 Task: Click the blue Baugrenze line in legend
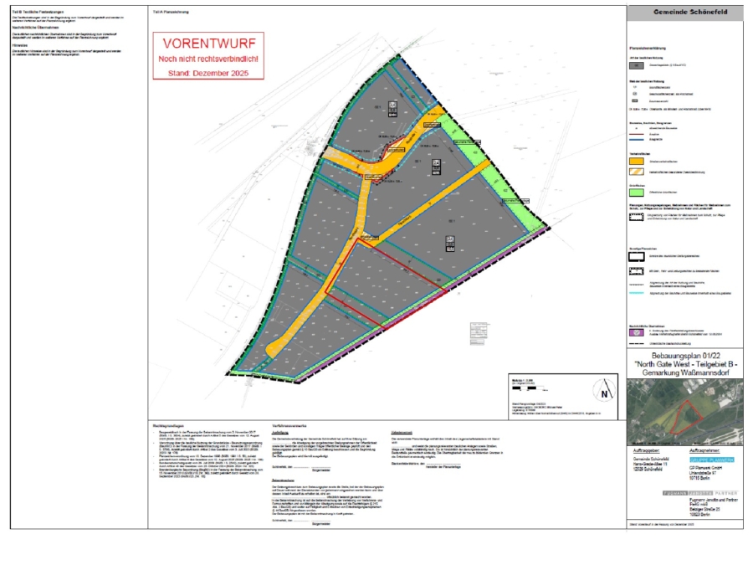(x=637, y=139)
